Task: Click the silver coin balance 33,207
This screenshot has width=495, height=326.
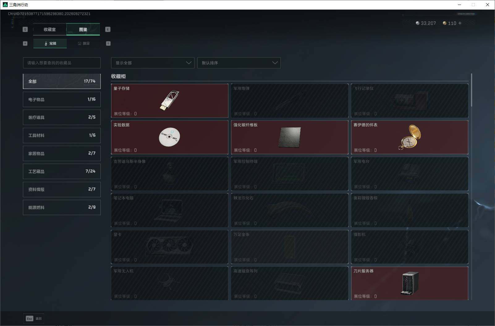Action: (426, 23)
